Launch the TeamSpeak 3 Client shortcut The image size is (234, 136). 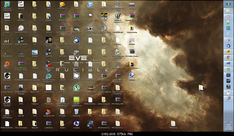pyautogui.click(x=104, y=29)
